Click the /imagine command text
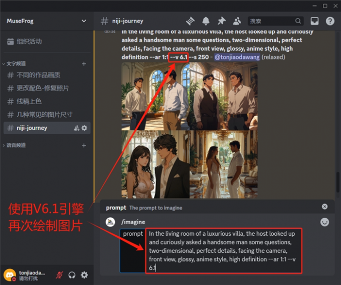The height and width of the screenshot is (285, 341). pyautogui.click(x=133, y=222)
